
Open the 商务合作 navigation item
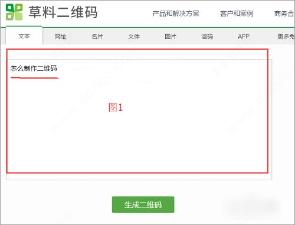pyautogui.click(x=284, y=14)
